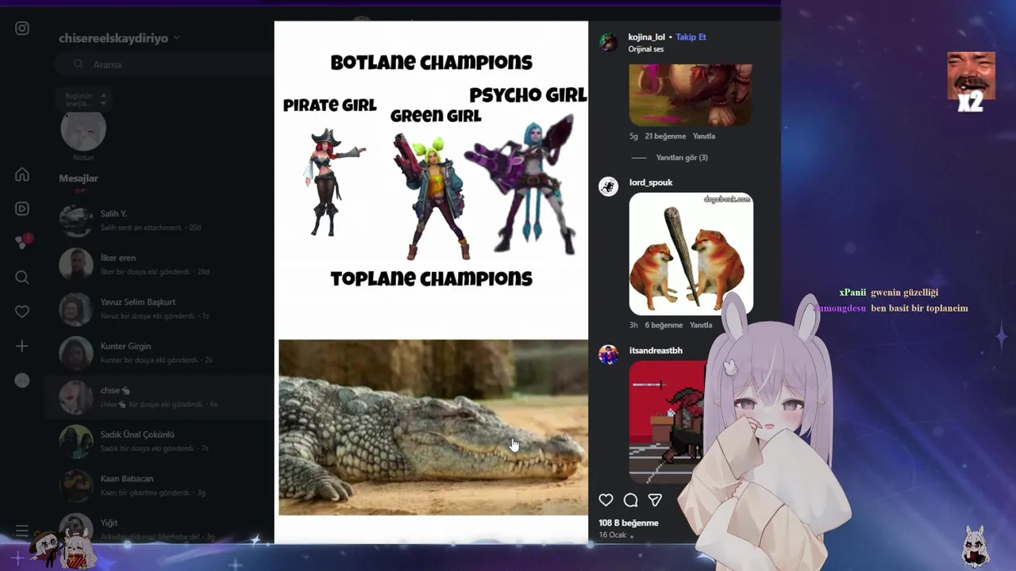Open '6 beğenme' likes on lord_spouk comment

coord(664,325)
